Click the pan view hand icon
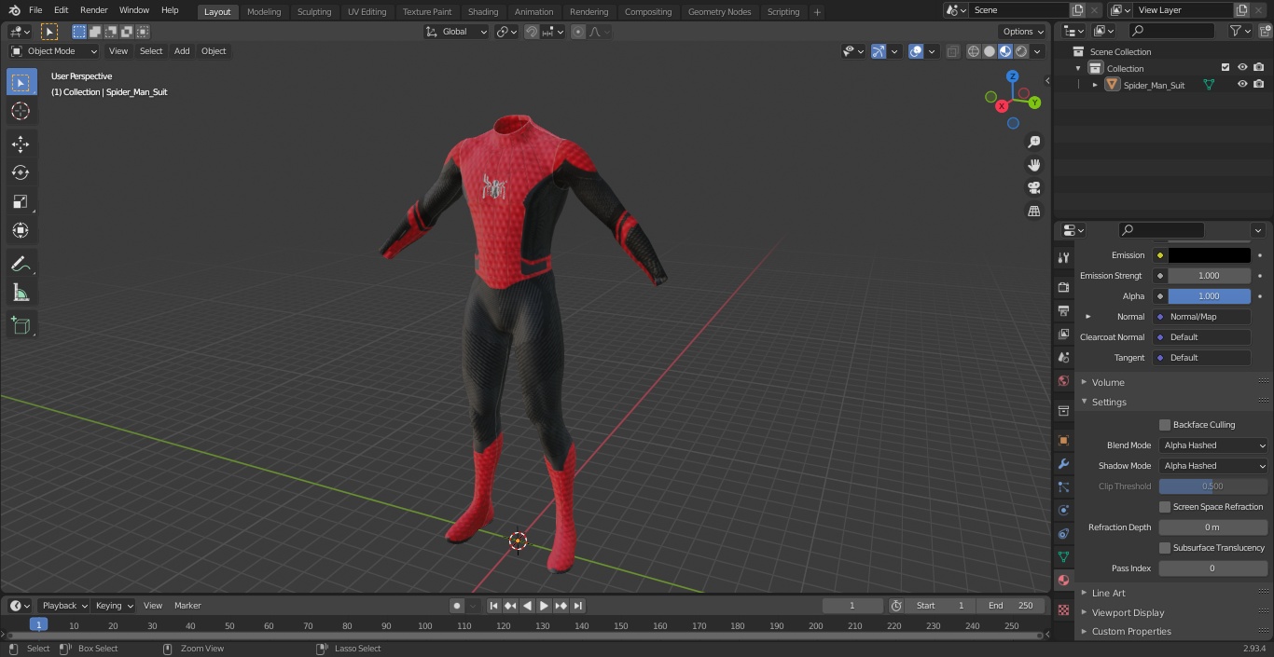The height and width of the screenshot is (657, 1274). [1033, 165]
